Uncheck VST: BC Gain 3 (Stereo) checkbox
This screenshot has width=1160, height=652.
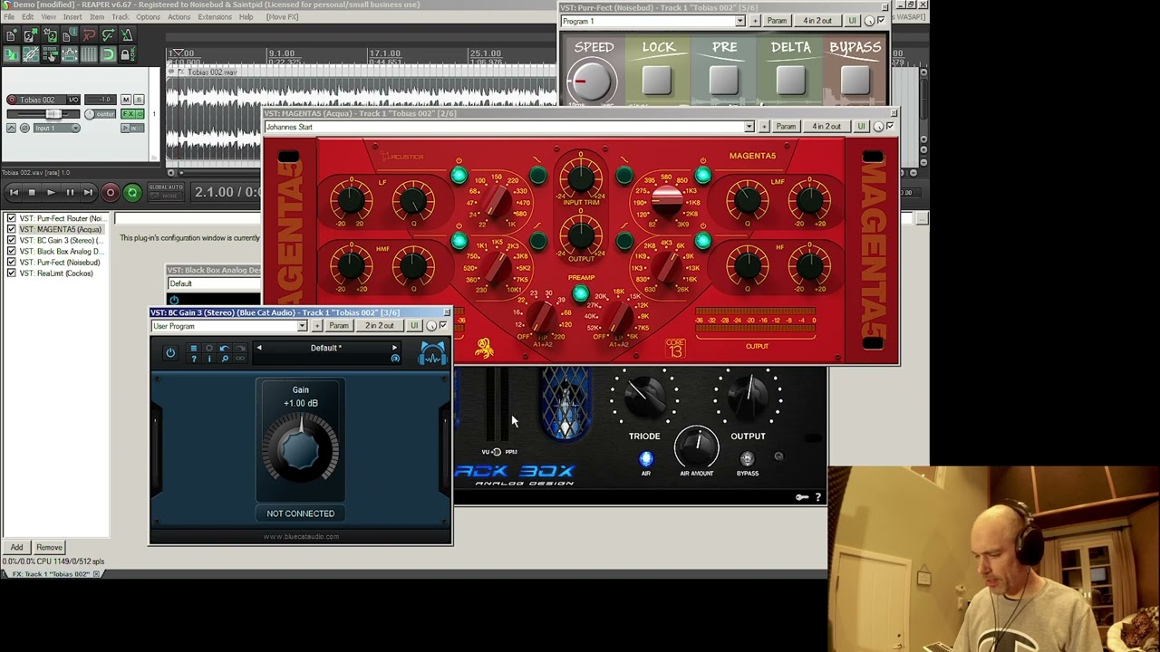click(11, 240)
